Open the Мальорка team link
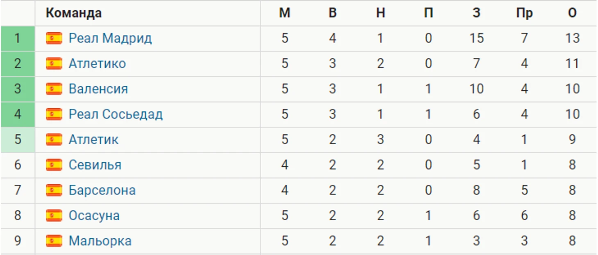The height and width of the screenshot is (255, 598). (x=100, y=241)
